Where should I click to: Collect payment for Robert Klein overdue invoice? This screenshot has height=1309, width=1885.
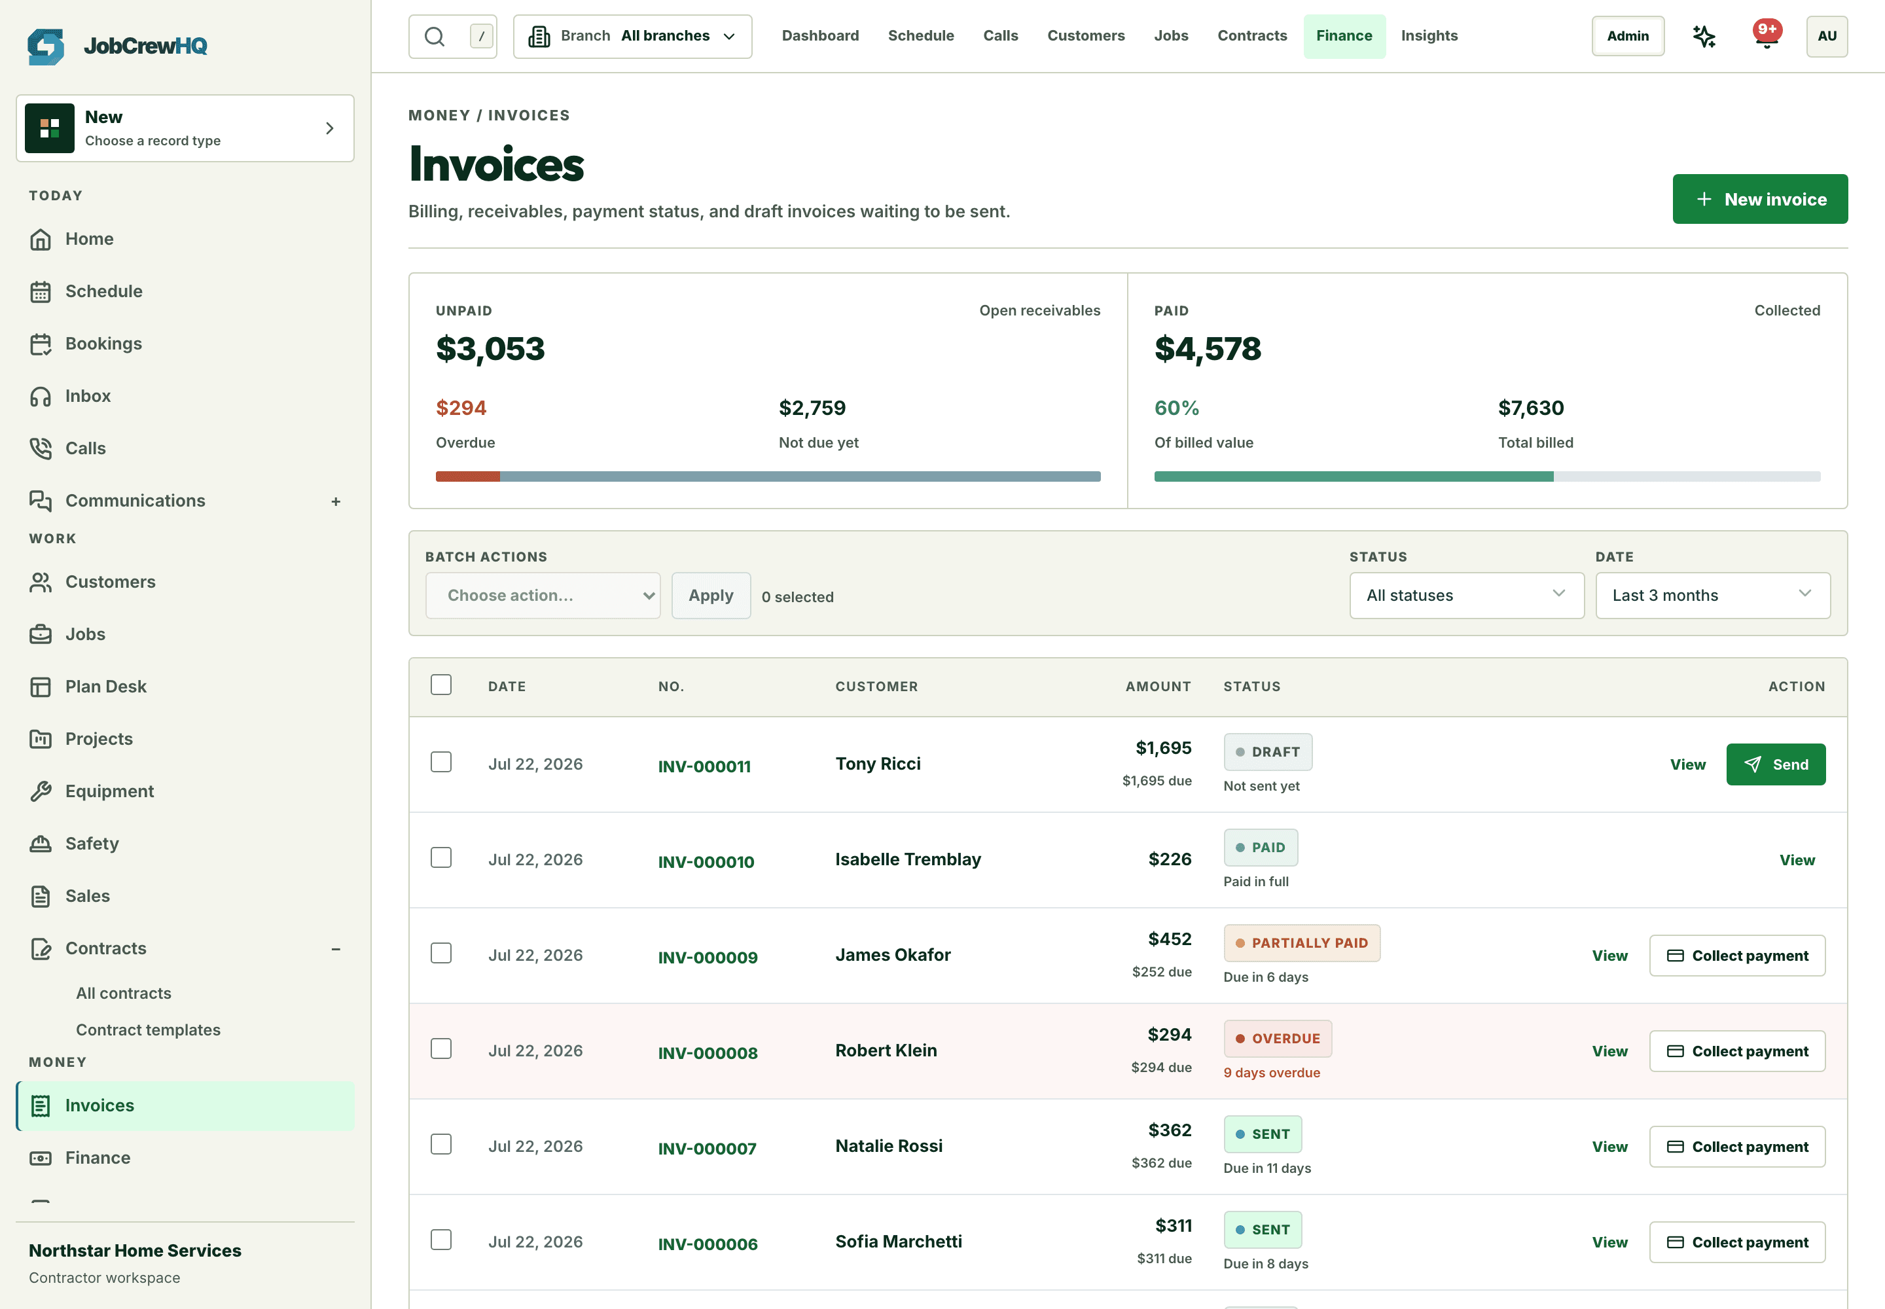[x=1737, y=1052]
